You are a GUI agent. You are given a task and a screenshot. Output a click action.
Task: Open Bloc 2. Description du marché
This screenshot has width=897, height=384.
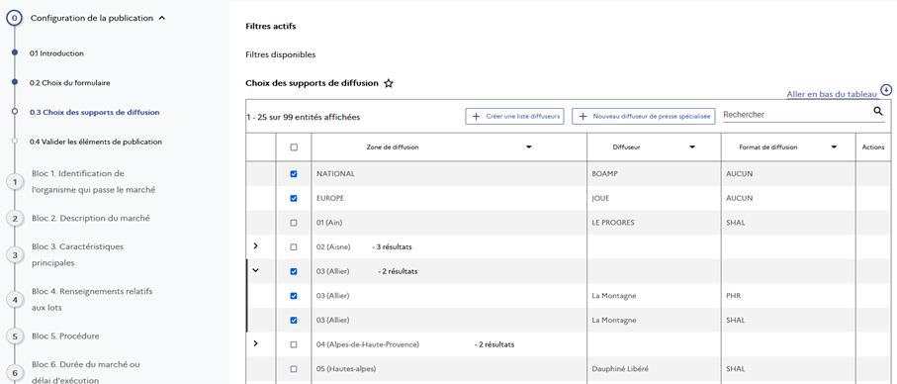[x=91, y=218]
